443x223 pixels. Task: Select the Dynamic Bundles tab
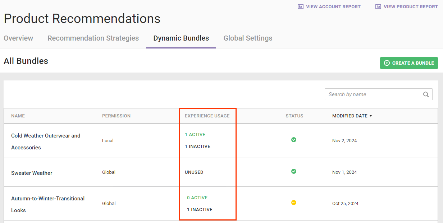181,38
